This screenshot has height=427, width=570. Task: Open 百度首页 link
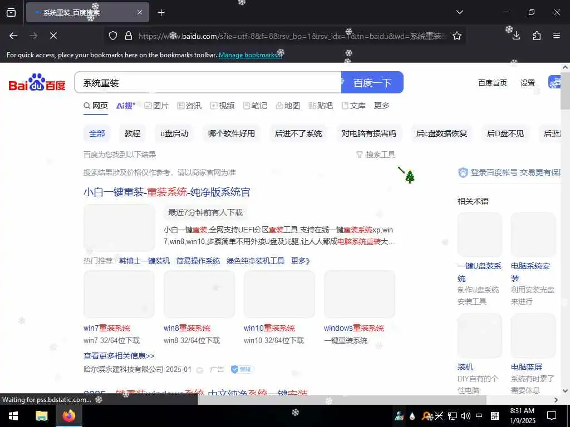point(492,83)
